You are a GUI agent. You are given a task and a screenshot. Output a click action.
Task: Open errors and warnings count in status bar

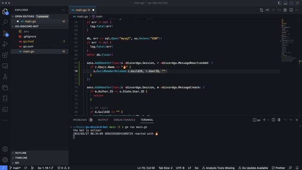pyautogui.click(x=64, y=168)
